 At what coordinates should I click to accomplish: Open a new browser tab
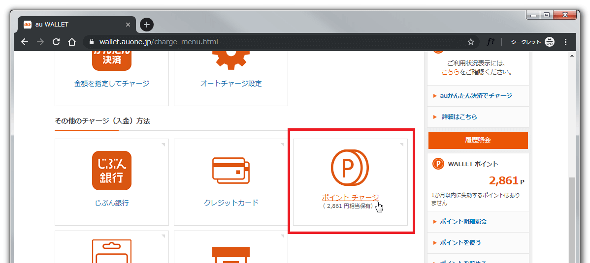(146, 25)
